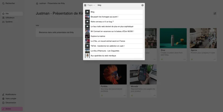
Task: Click the Microsite card title
Action: click(x=134, y=86)
